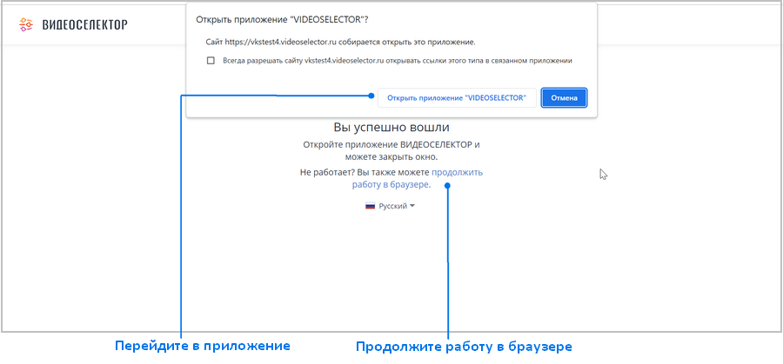Click 'Откройте приложение ВИДЕОСЕЛЕКТОР и' text

391,144
